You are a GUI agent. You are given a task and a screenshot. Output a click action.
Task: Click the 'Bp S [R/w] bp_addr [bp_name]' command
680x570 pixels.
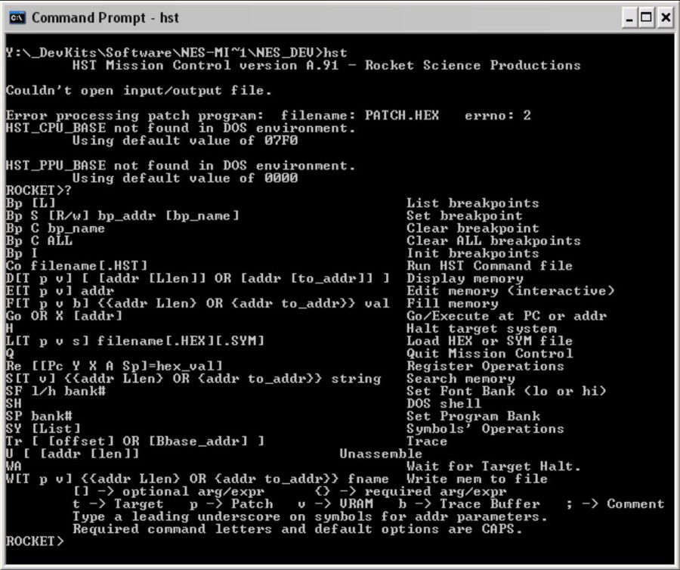pos(122,216)
